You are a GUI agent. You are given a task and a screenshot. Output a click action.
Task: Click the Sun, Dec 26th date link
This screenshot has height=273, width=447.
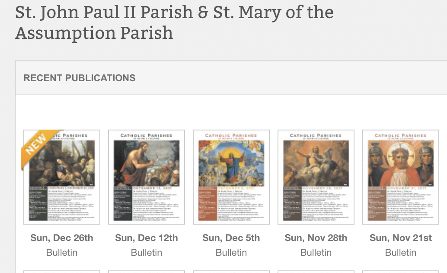61,238
